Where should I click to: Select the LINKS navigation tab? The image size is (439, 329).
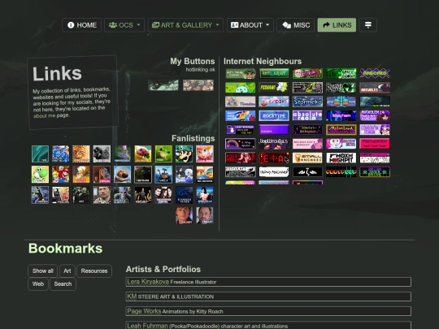click(x=337, y=25)
